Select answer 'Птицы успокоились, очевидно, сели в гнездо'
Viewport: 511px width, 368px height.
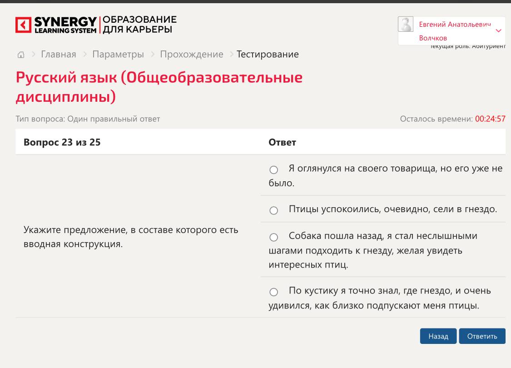(274, 210)
